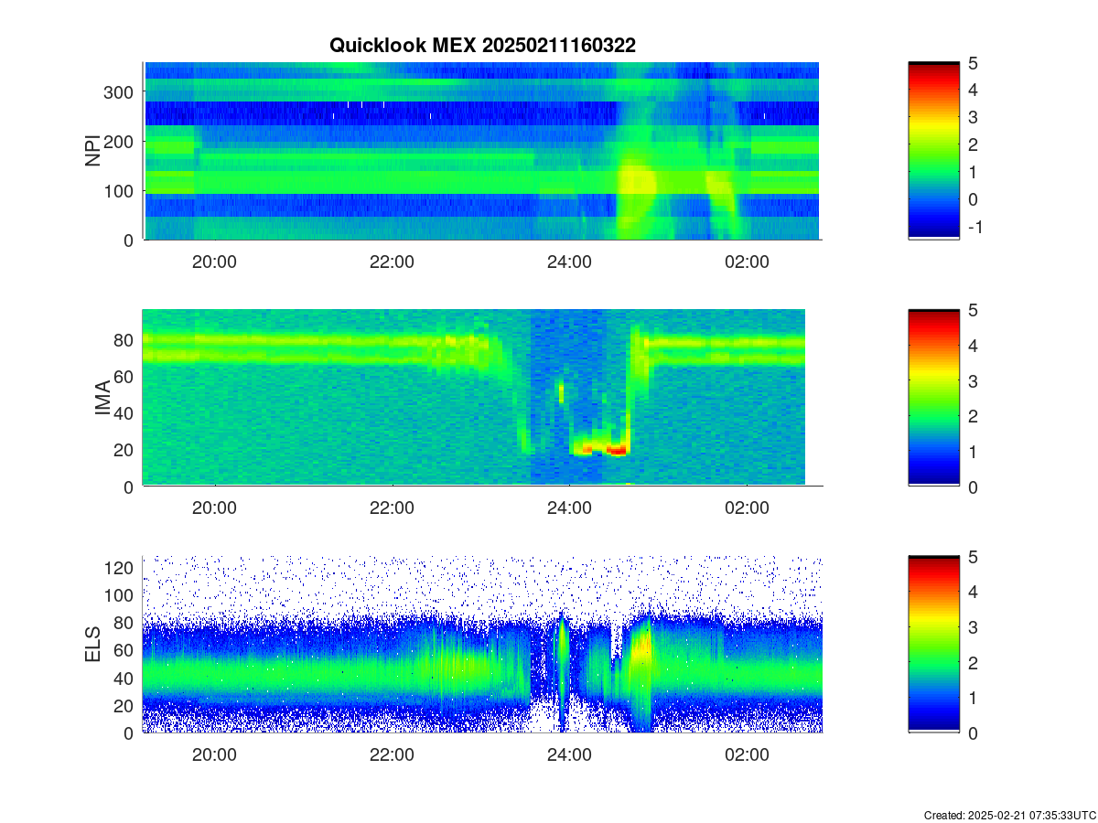The image size is (1098, 823).
Task: Click the '100' tick on ELS y-axis
Action: coord(120,595)
